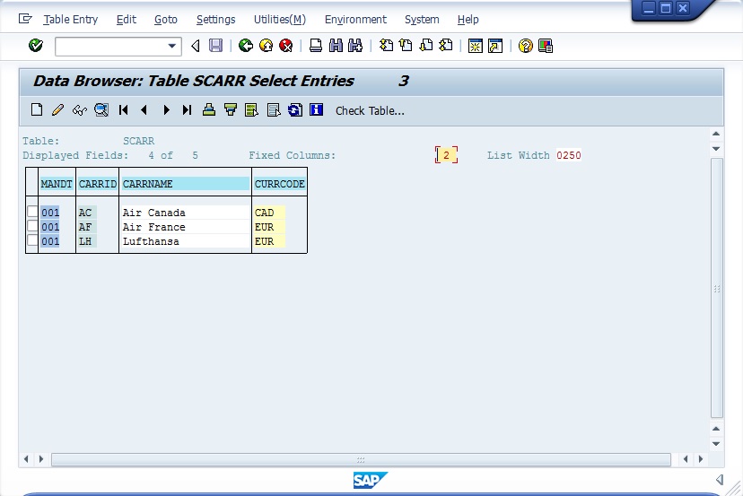
Task: Click the CARRNAME column header
Action: (x=185, y=184)
